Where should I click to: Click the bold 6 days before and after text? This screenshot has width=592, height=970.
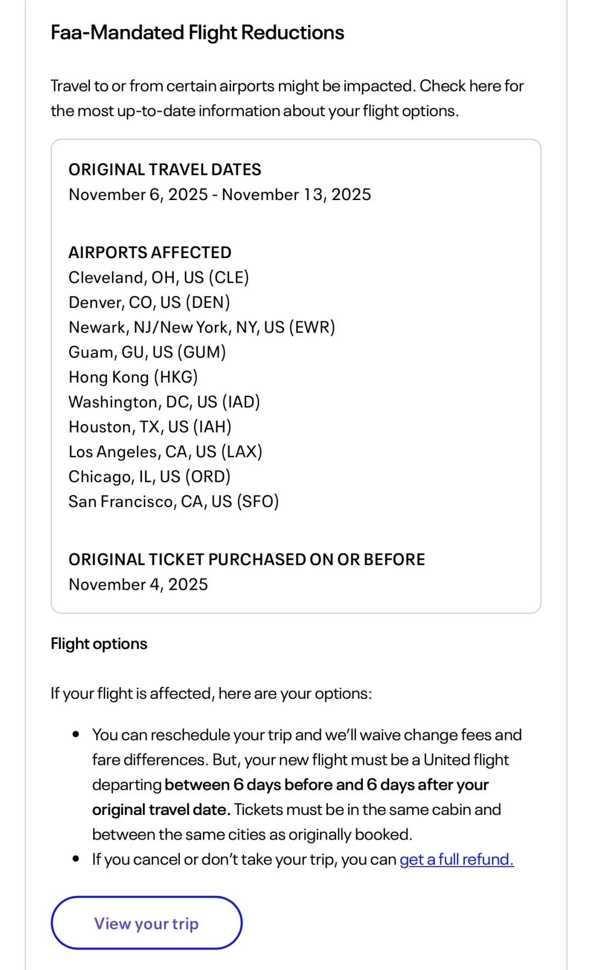click(326, 785)
